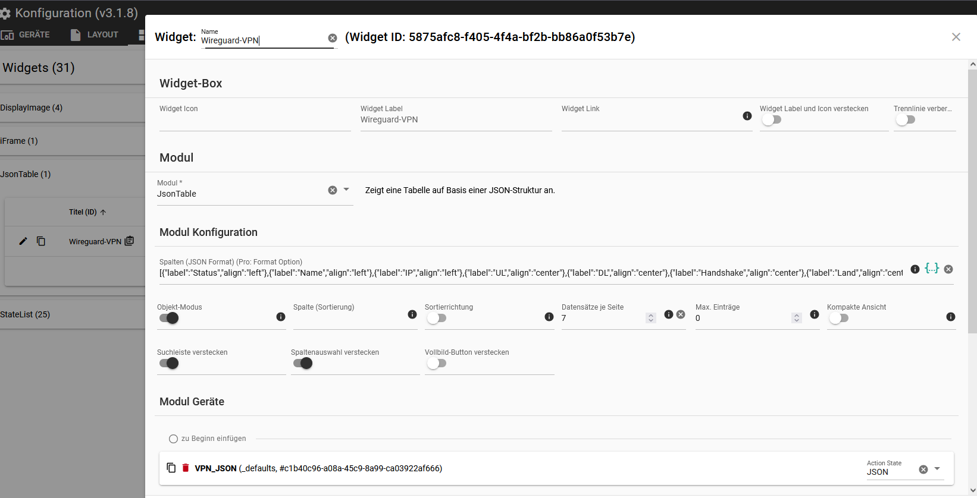977x498 pixels.
Task: Show info for Datensätze je Seite
Action: tap(669, 314)
